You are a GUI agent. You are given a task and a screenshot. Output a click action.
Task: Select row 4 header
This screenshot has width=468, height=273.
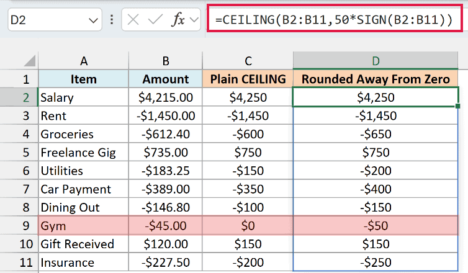[x=19, y=134]
